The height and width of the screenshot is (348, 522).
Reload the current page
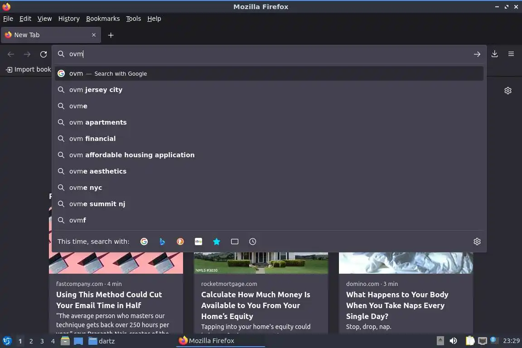click(x=43, y=54)
